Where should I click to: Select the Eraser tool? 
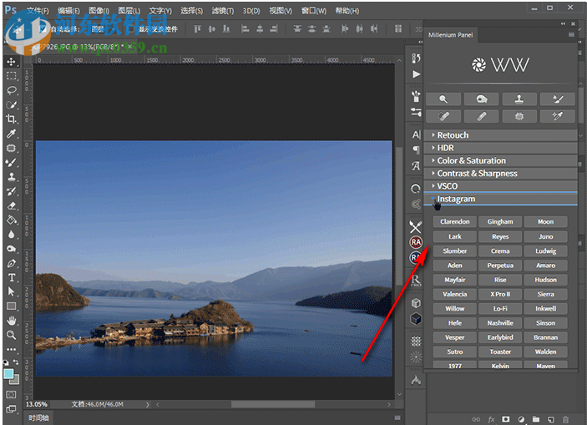[x=12, y=205]
